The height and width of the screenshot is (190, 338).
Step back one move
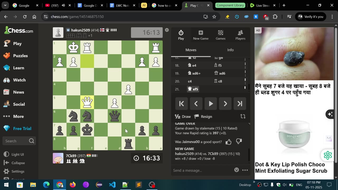pos(196,104)
